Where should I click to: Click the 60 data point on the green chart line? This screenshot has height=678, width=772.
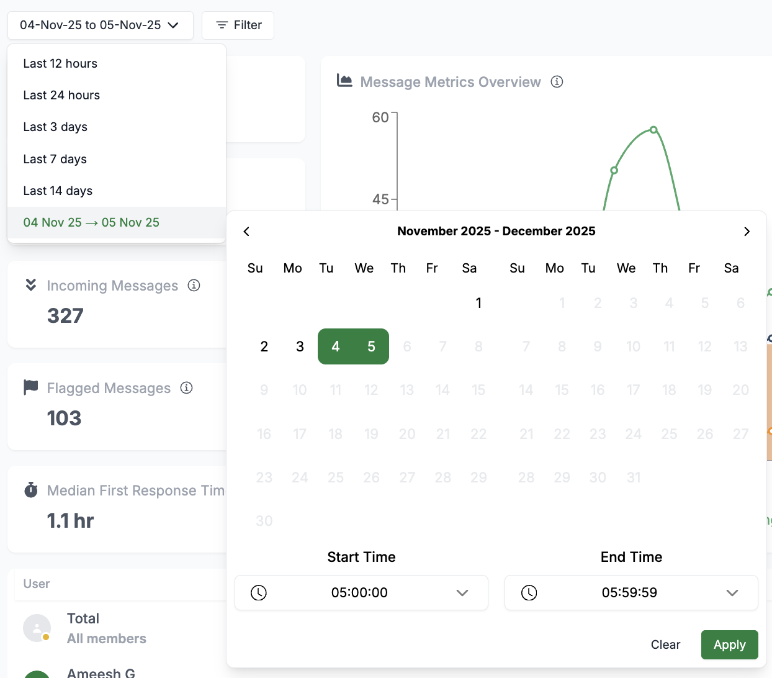(x=653, y=130)
